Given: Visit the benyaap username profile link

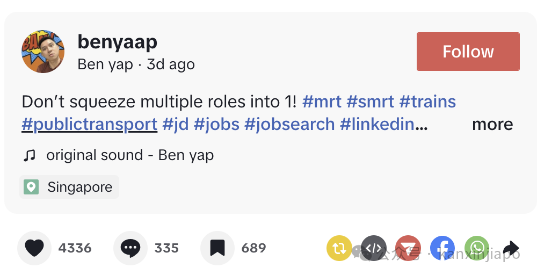Looking at the screenshot, I should 117,42.
